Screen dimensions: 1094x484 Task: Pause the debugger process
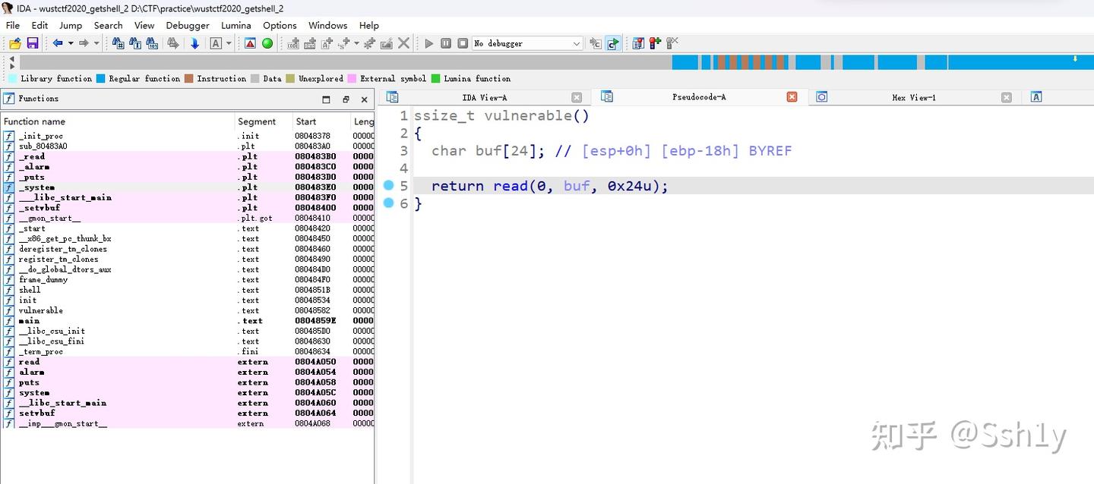pyautogui.click(x=446, y=43)
